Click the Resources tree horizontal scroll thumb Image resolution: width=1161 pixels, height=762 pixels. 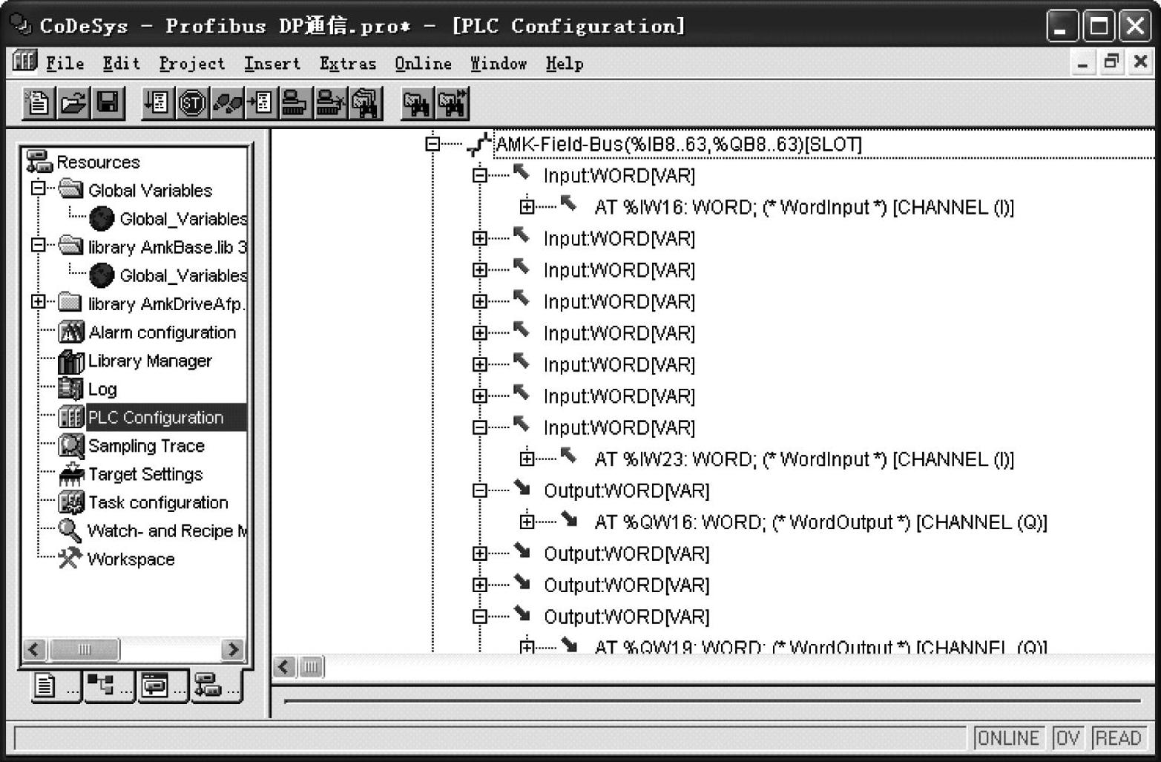pos(84,650)
